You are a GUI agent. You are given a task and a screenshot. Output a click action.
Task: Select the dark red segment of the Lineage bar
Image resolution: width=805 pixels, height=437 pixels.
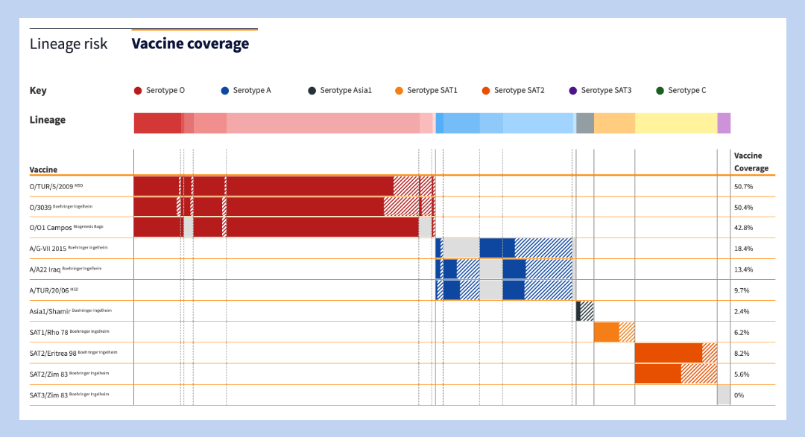tap(157, 123)
